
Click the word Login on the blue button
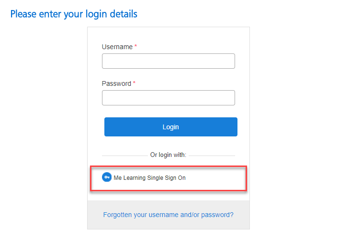point(171,127)
